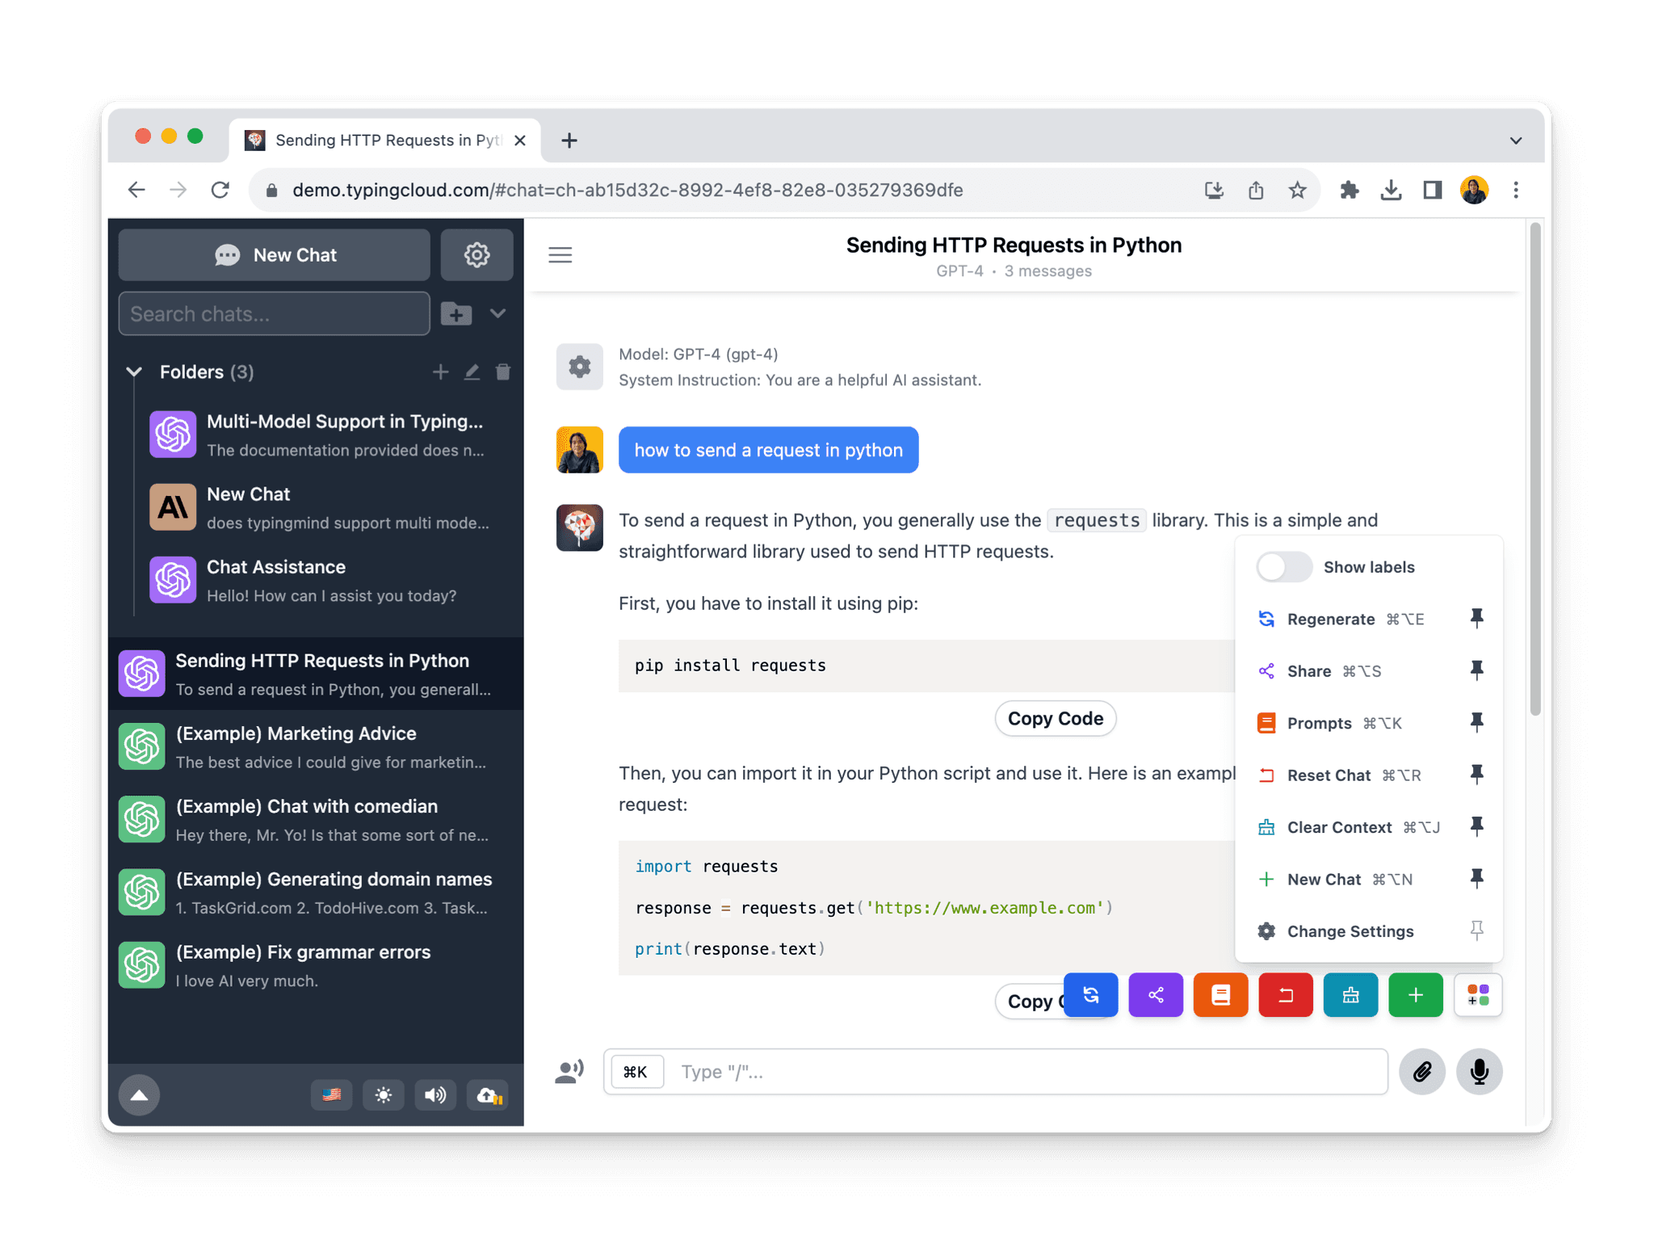Screen dimensions: 1654x1235
Task: Activate the microphone voice input icon
Action: coord(1479,1071)
